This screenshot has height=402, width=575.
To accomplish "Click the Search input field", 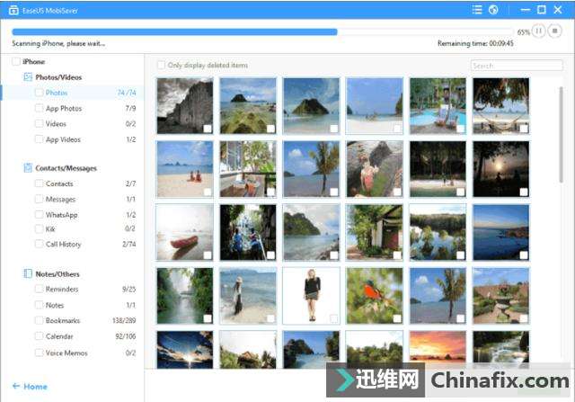I will point(515,66).
